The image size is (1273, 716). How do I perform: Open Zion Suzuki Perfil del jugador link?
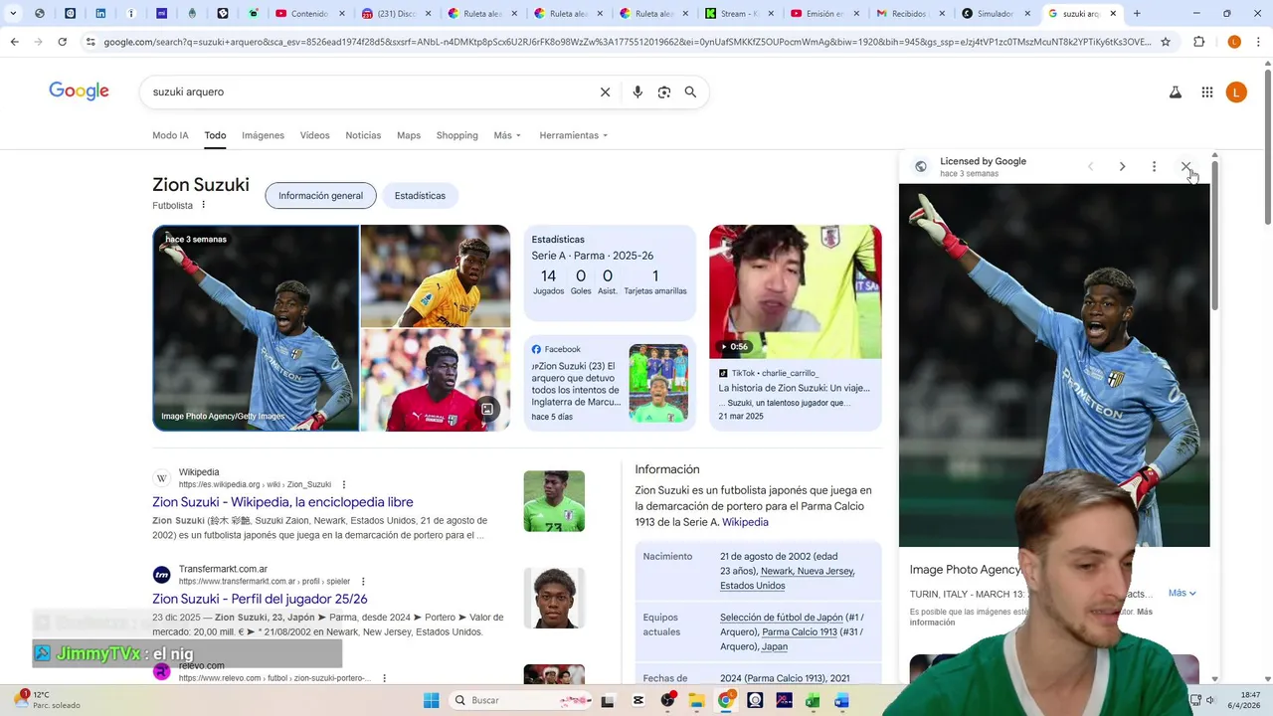pyautogui.click(x=260, y=599)
